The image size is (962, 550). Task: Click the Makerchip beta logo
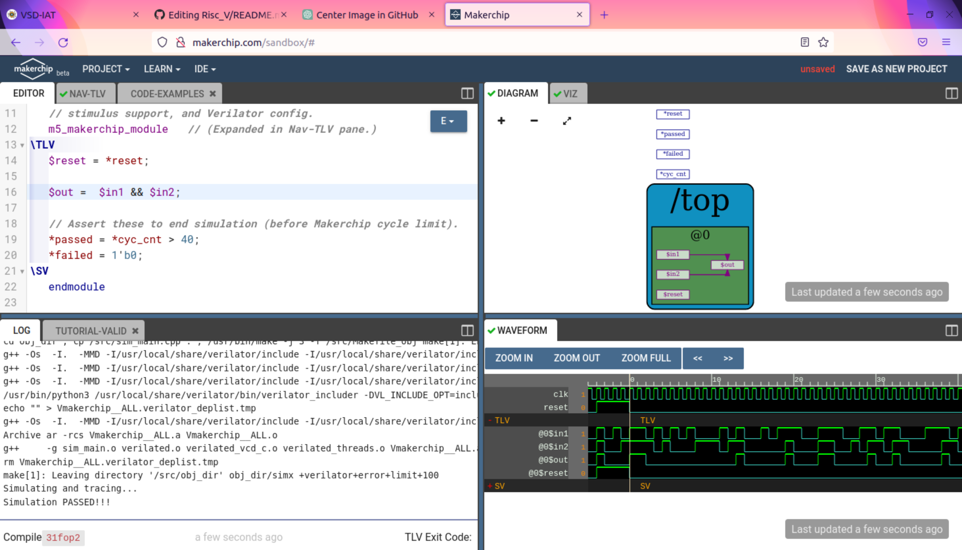(33, 68)
